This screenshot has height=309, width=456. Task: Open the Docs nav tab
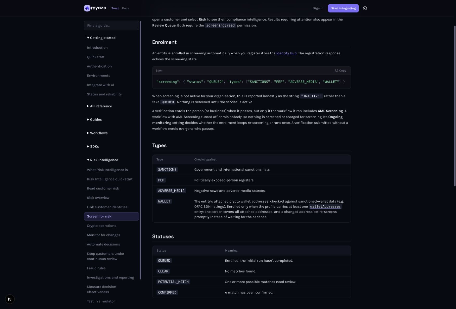[x=125, y=8]
